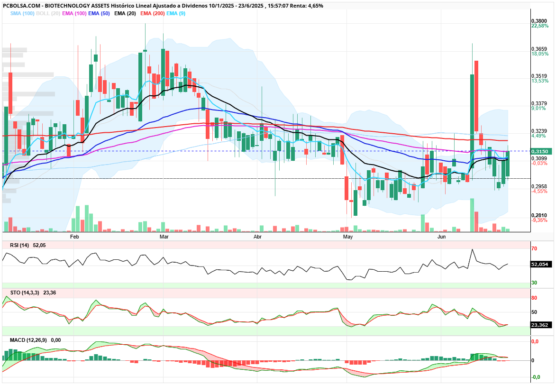Click the 18,05% percentage axis label
Viewport: 556px width, 385px height.
[x=540, y=54]
